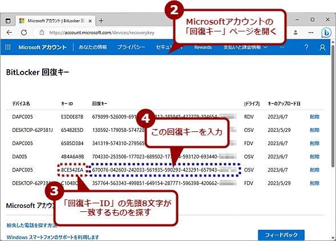The image size is (336, 241).
Task: Reload the page with refresh icon
Action: click(24, 33)
